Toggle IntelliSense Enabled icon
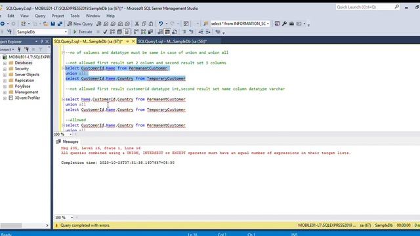Screen dimensions: 420x236 [x=127, y=32]
